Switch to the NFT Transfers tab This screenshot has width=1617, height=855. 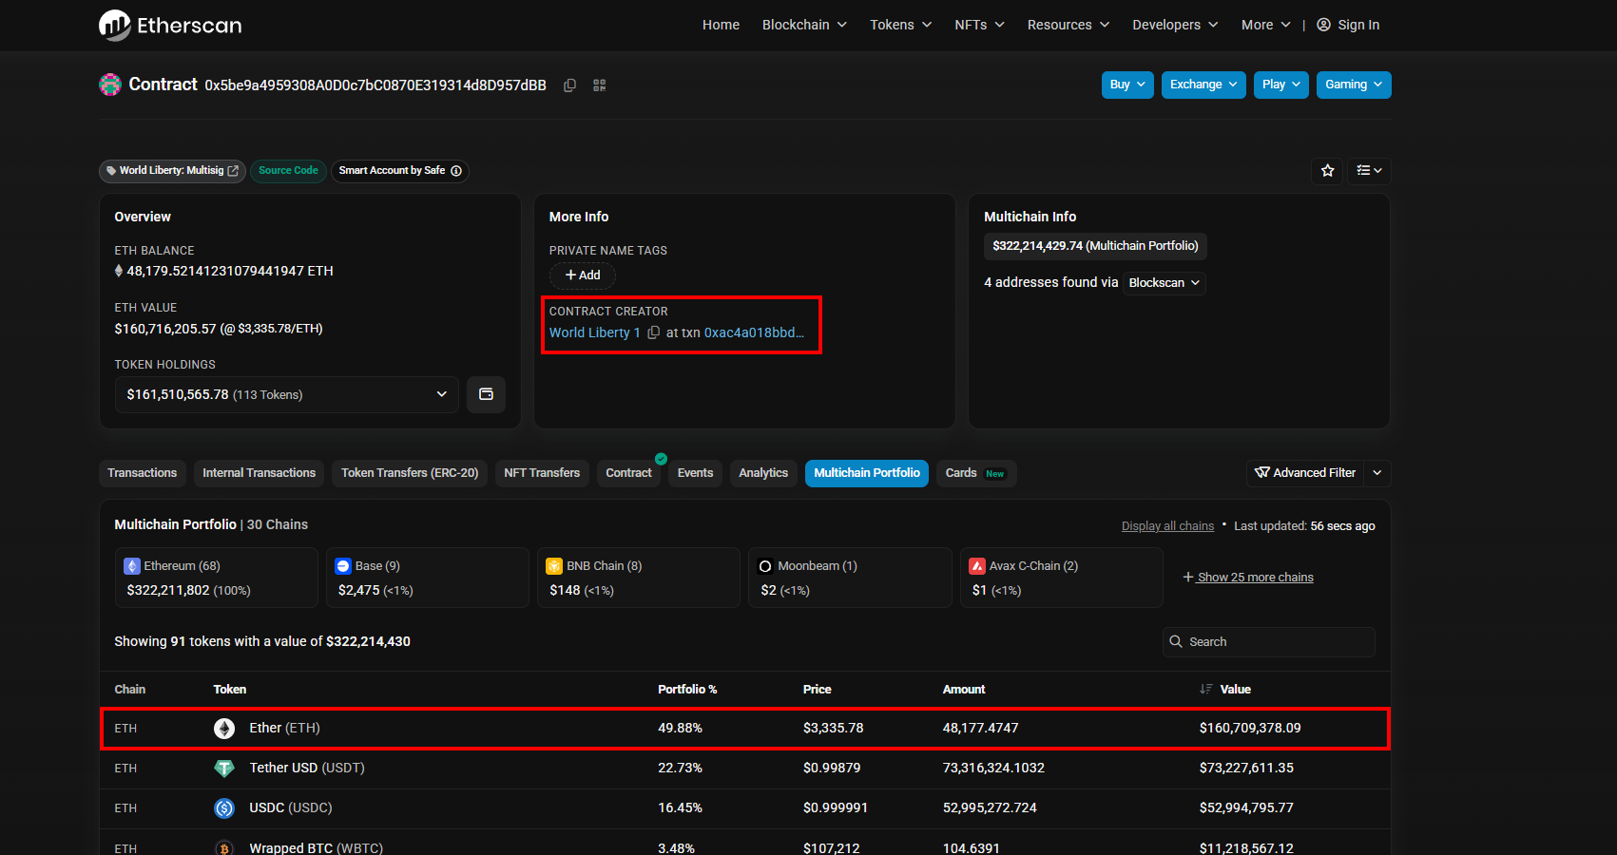tap(542, 473)
